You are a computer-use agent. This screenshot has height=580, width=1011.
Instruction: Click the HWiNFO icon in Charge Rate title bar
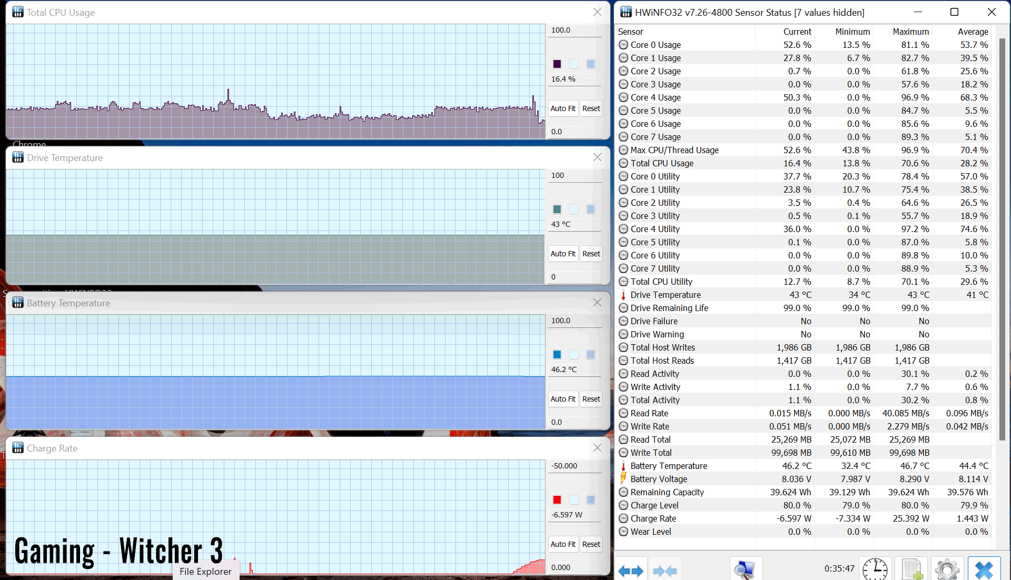coord(18,448)
